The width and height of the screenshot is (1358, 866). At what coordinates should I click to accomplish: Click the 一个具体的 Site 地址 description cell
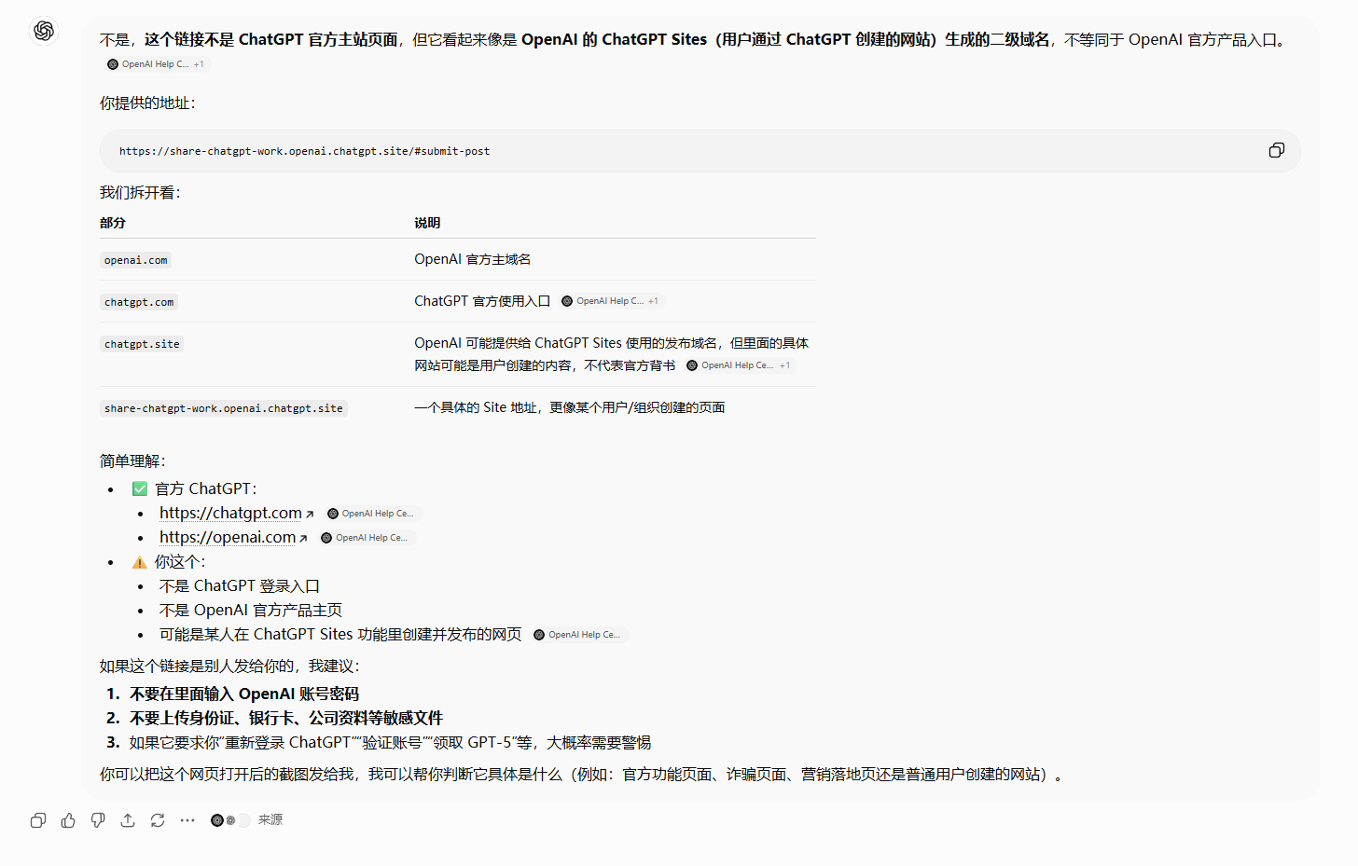[x=570, y=407]
